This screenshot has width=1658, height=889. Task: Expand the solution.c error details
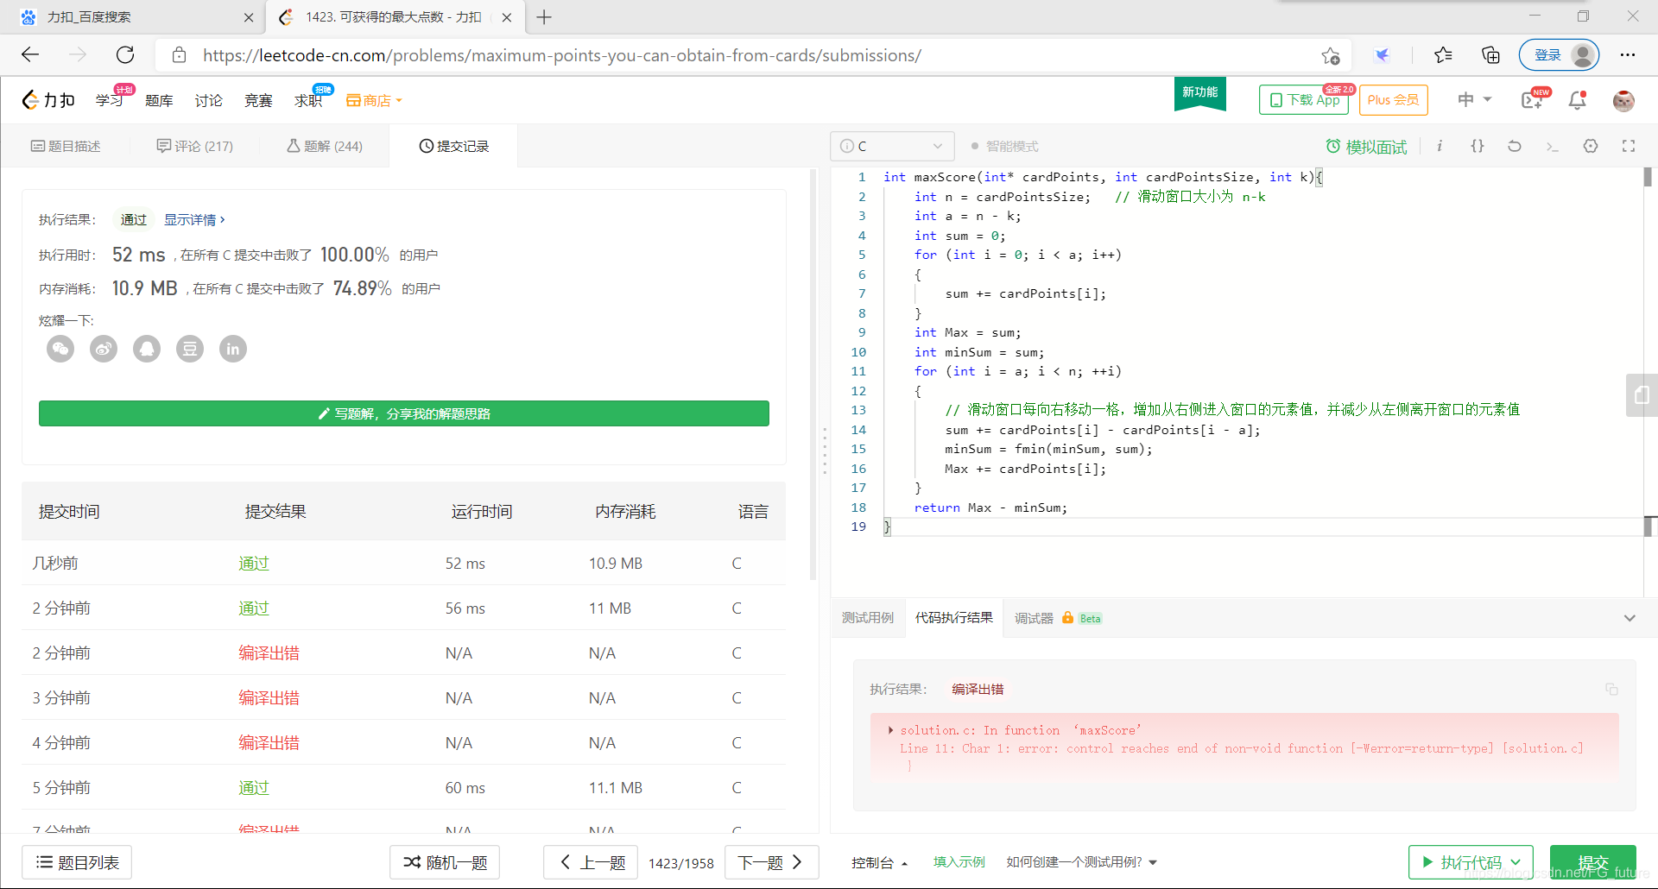click(x=890, y=730)
